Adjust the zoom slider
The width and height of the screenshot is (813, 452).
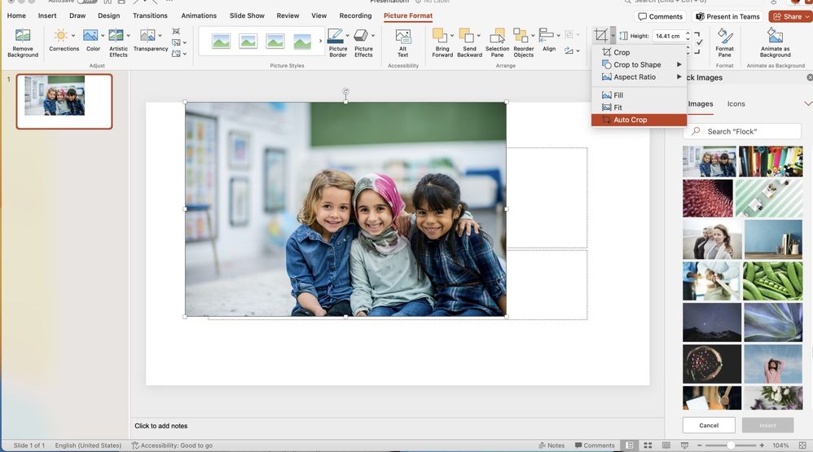tap(731, 445)
